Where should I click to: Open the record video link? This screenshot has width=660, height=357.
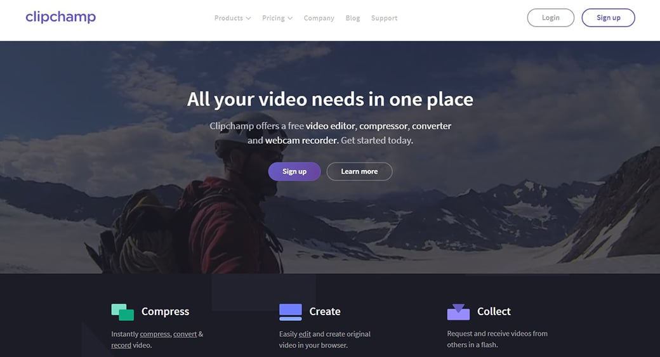(121, 346)
